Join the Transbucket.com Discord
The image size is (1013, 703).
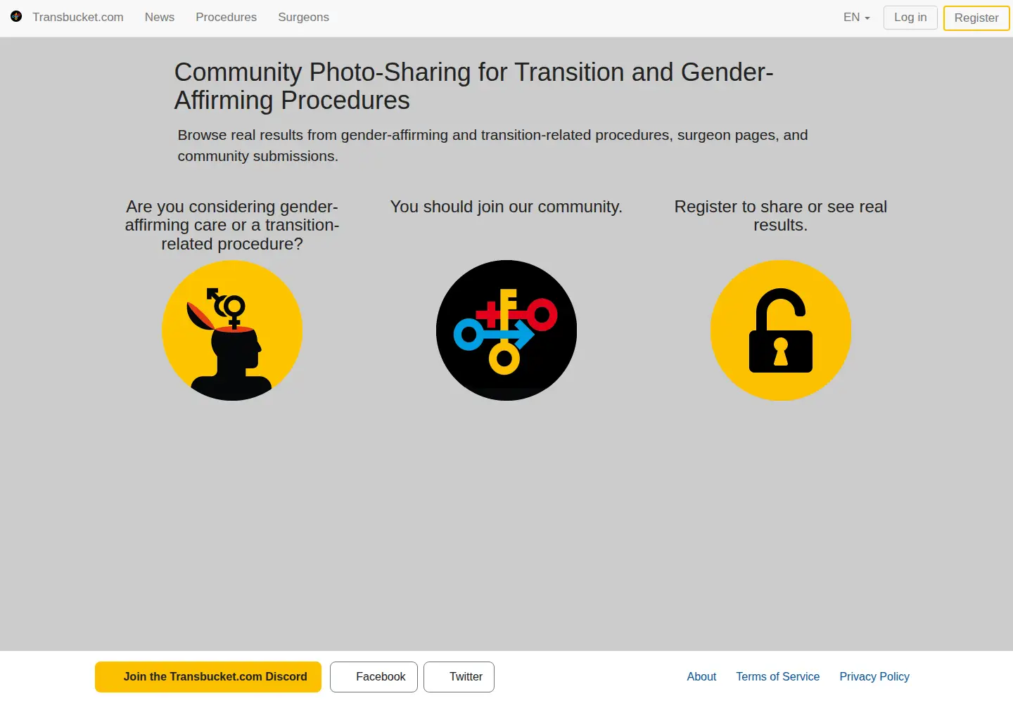point(208,677)
